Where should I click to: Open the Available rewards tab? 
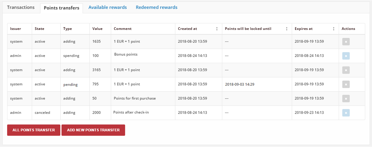coord(108,7)
